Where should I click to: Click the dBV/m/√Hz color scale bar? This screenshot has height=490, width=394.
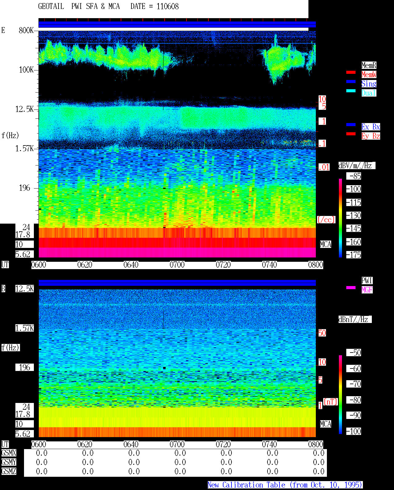click(340, 218)
